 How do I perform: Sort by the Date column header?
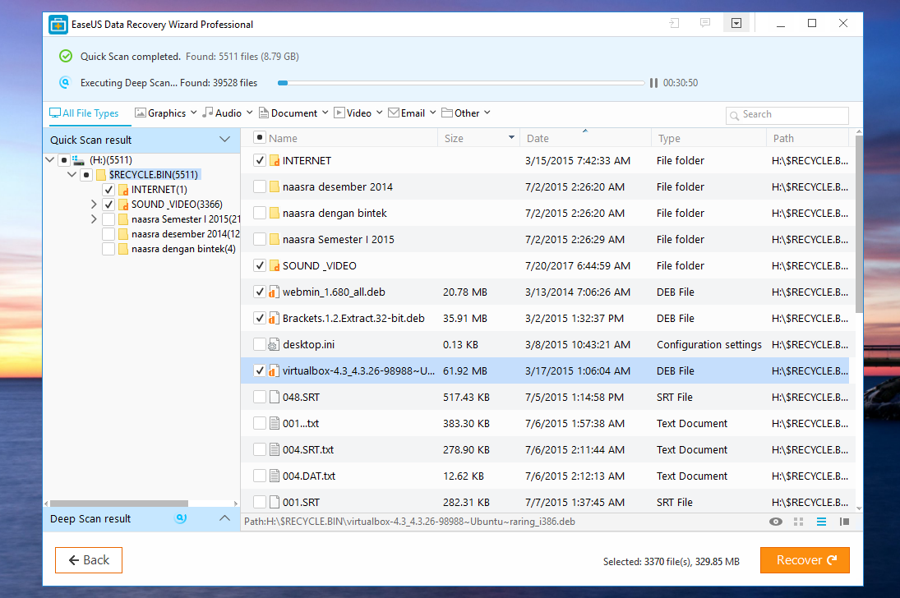tap(585, 138)
